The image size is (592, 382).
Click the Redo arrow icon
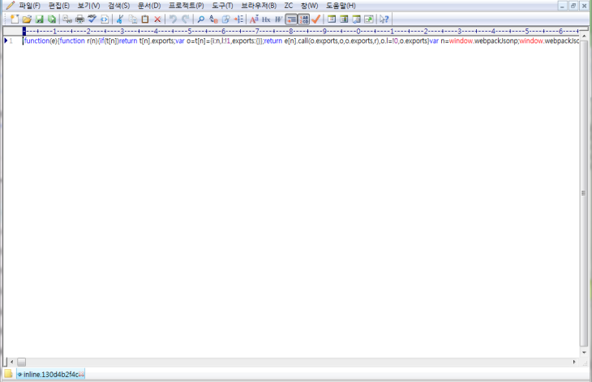(x=186, y=19)
